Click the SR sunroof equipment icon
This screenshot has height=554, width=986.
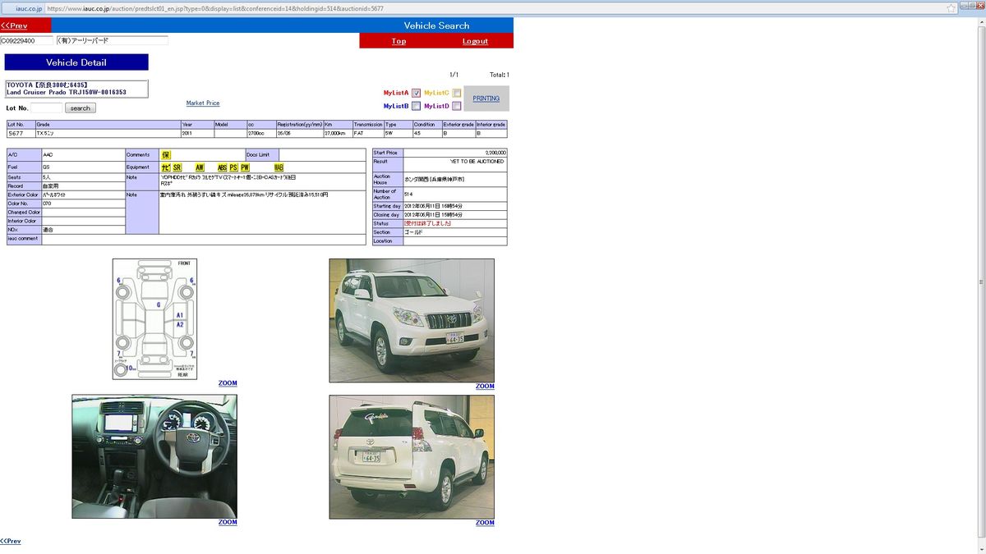click(177, 167)
